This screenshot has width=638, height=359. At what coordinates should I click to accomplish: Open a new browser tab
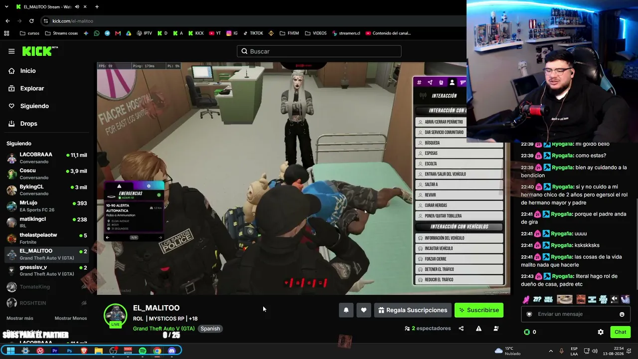97,7
